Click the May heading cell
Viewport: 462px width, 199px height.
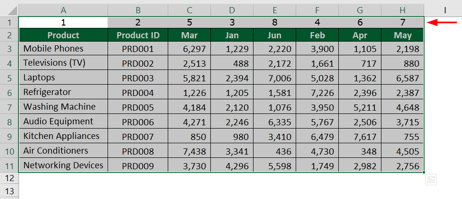pyautogui.click(x=402, y=35)
